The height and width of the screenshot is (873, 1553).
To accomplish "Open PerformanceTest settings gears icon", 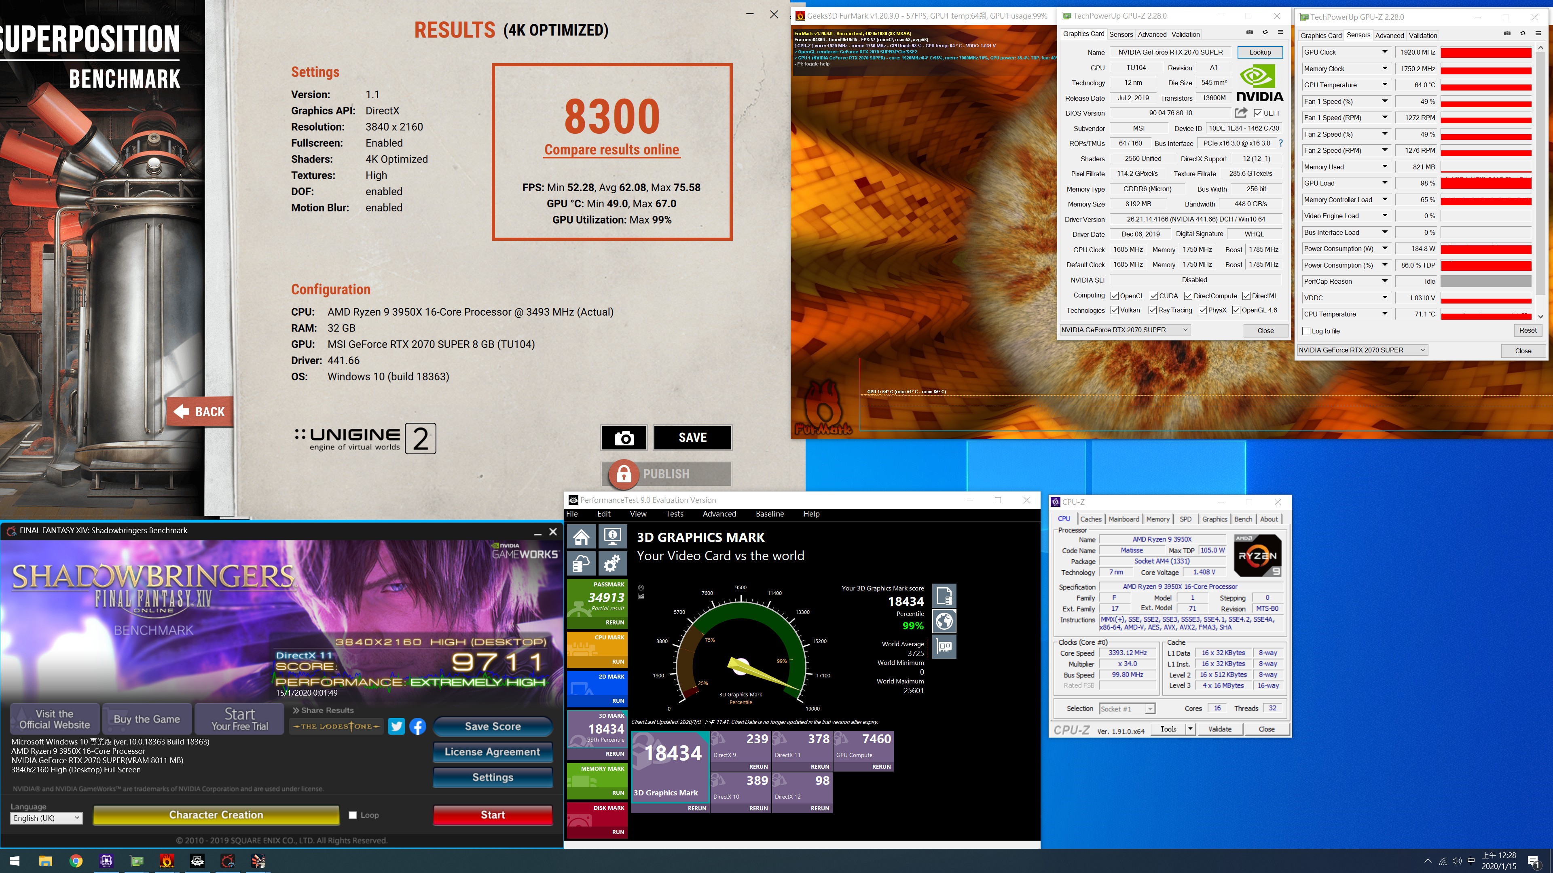I will tap(613, 563).
